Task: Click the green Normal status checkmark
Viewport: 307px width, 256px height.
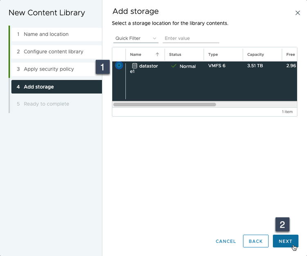Action: [x=174, y=66]
